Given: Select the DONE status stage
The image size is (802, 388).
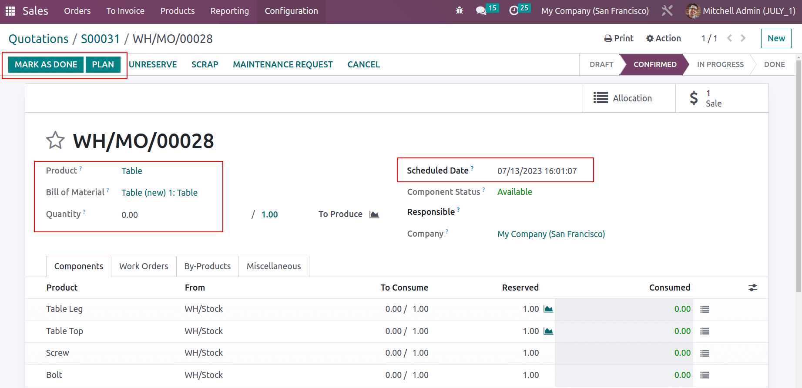Looking at the screenshot, I should tap(775, 64).
